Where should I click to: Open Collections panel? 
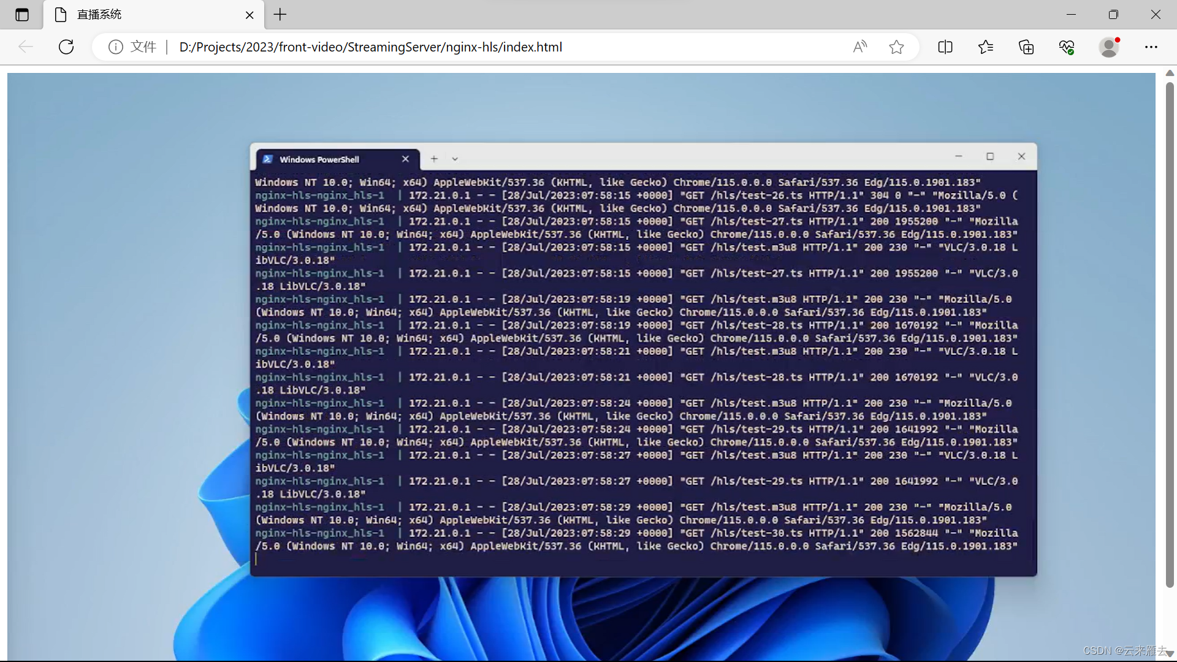pyautogui.click(x=1026, y=47)
